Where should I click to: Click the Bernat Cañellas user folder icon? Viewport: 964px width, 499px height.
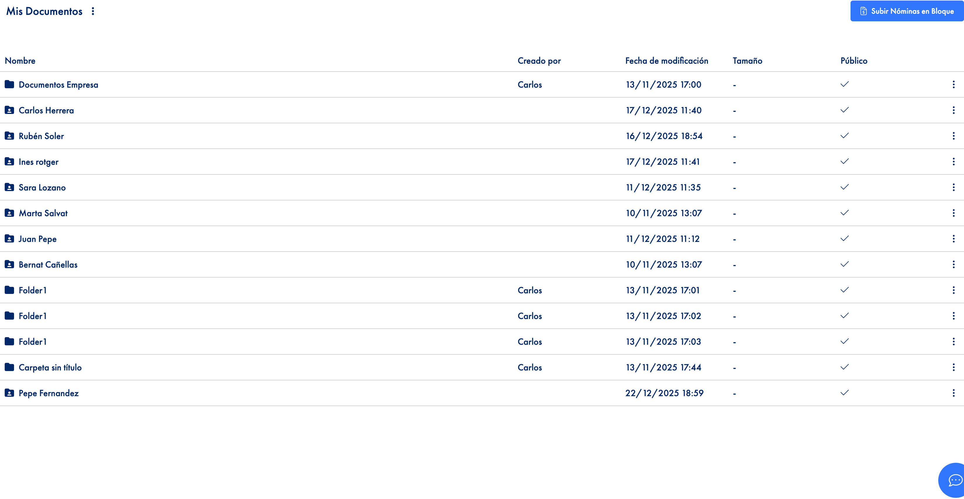pyautogui.click(x=9, y=265)
